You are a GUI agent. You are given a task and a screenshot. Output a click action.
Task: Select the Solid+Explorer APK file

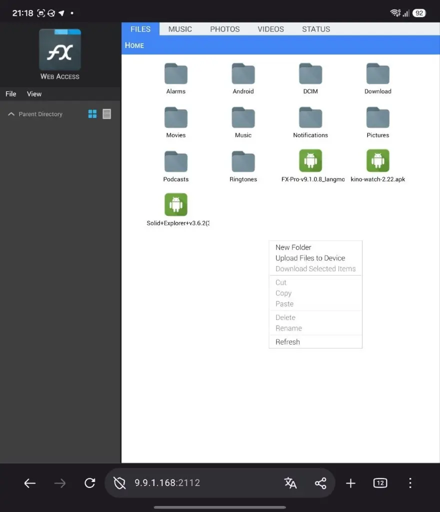tap(178, 209)
